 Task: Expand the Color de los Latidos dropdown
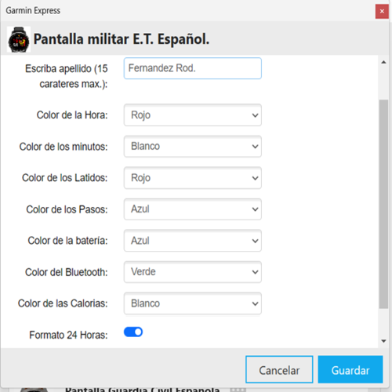point(193,178)
